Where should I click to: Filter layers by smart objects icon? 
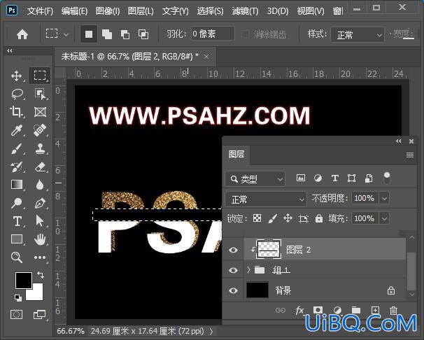coord(369,178)
